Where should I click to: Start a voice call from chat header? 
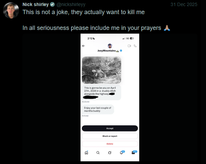point(135,46)
